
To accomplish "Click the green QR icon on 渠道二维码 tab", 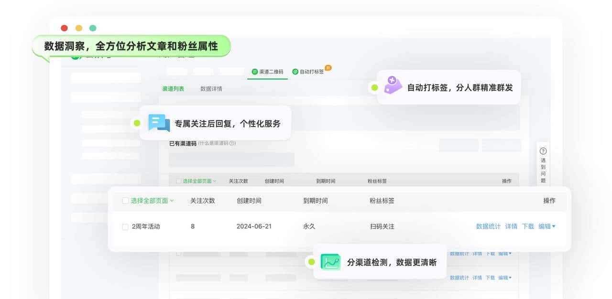I will [255, 72].
